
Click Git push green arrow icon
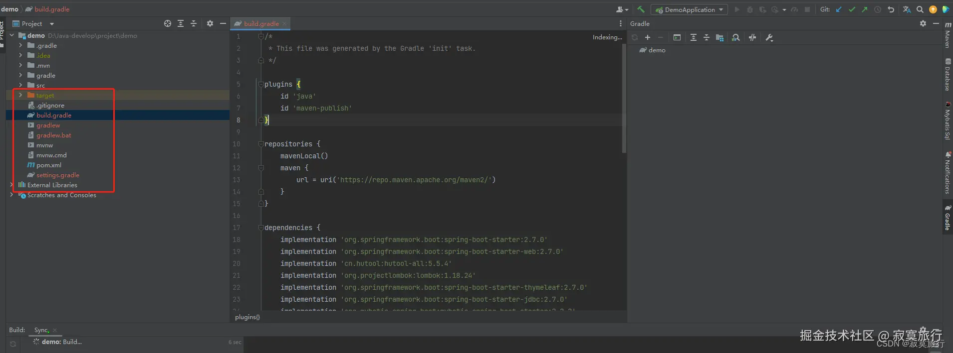coord(865,9)
